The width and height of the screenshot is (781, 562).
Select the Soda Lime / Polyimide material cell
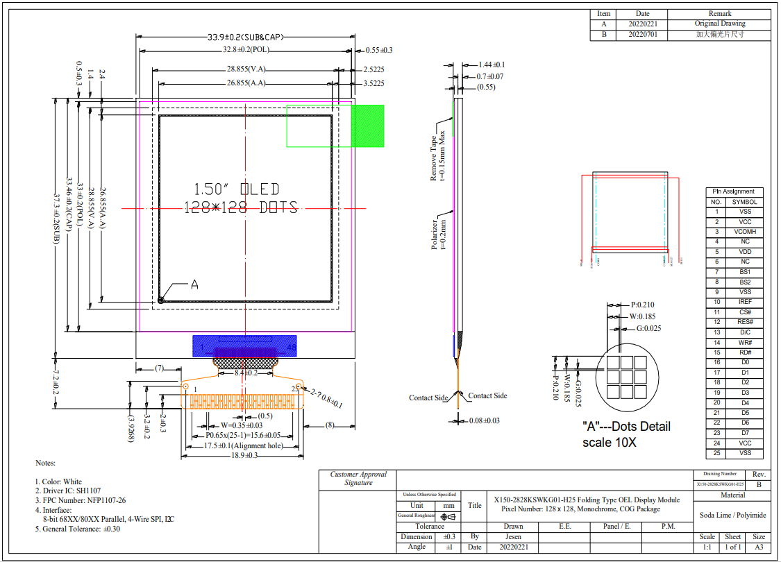click(733, 516)
